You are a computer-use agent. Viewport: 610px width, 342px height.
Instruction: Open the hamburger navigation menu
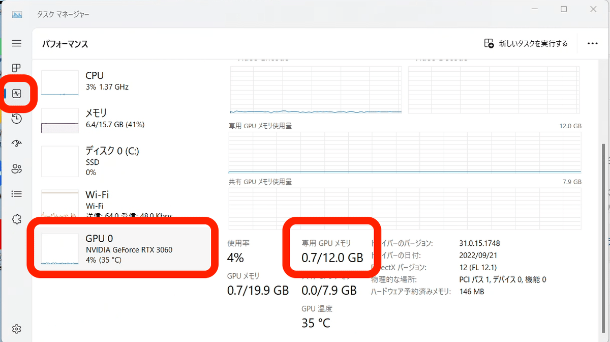16,43
